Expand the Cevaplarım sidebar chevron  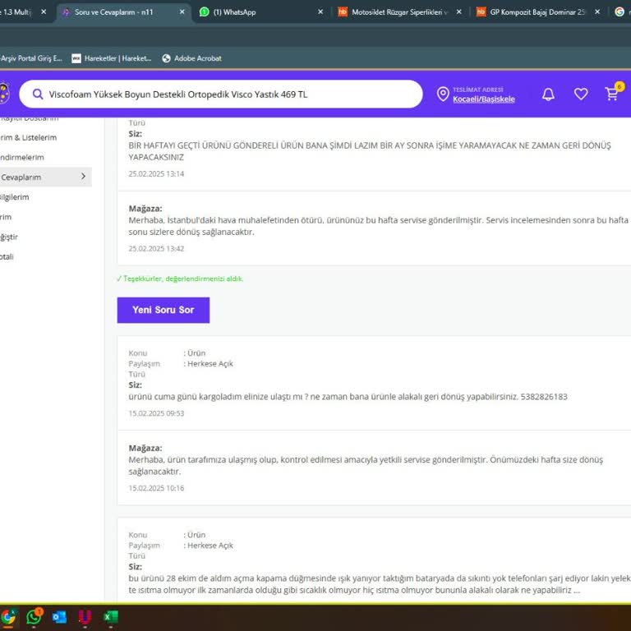tap(83, 177)
